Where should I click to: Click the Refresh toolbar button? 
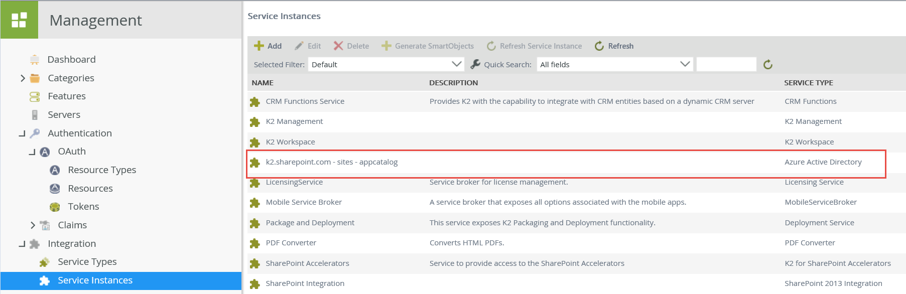coord(614,46)
